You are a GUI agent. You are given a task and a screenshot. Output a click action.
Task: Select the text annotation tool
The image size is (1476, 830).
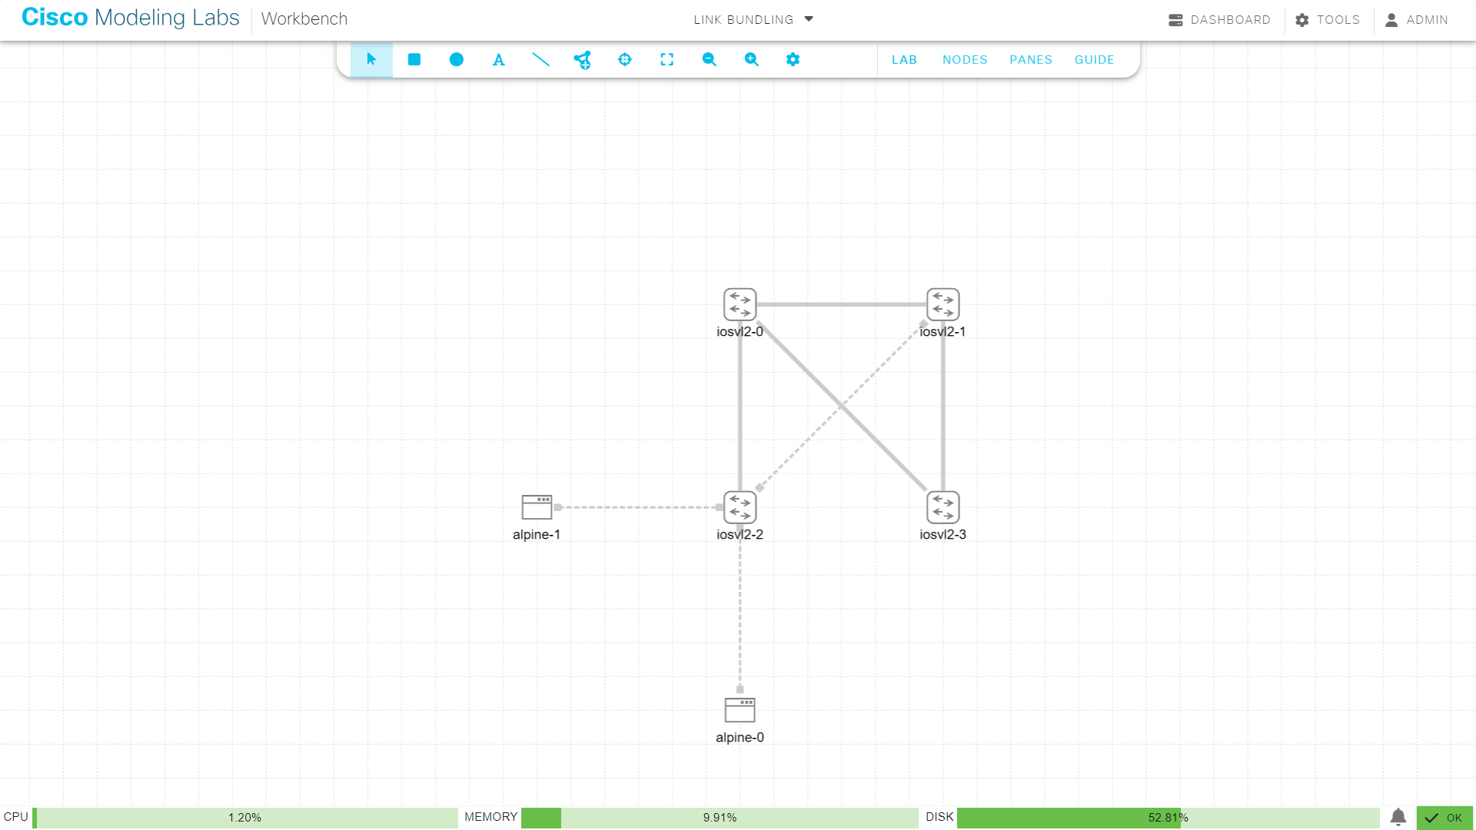click(498, 59)
